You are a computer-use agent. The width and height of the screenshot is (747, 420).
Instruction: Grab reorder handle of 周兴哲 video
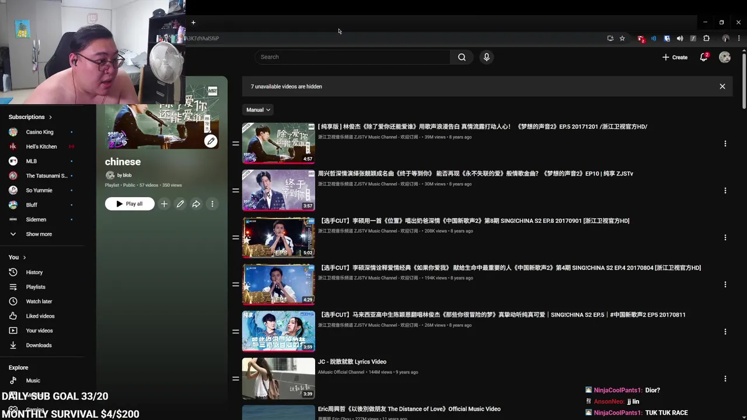(236, 190)
